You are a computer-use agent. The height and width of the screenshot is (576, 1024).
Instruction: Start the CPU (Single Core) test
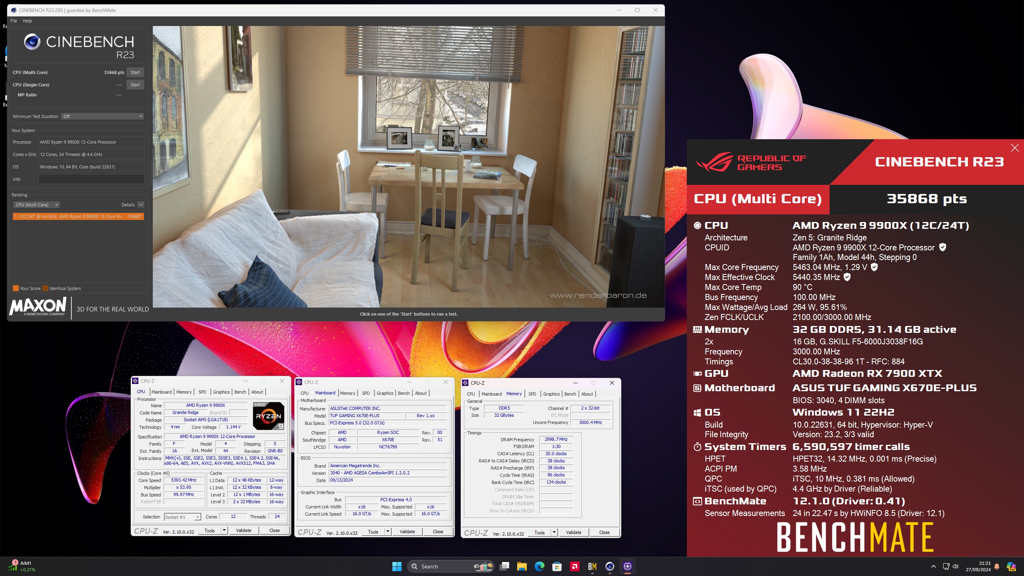click(x=135, y=85)
